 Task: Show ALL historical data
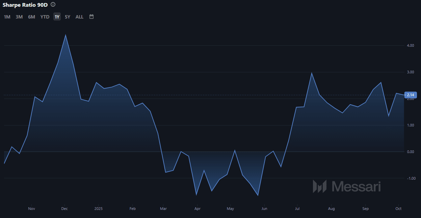79,17
